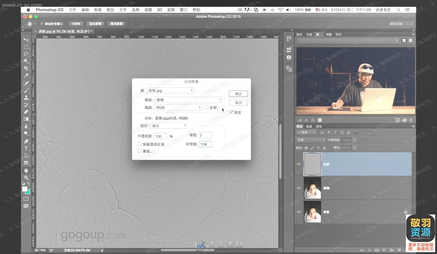Open the 混合 blending dropdown showing 减去
Image resolution: width=437 pixels, height=254 pixels.
click(x=169, y=126)
